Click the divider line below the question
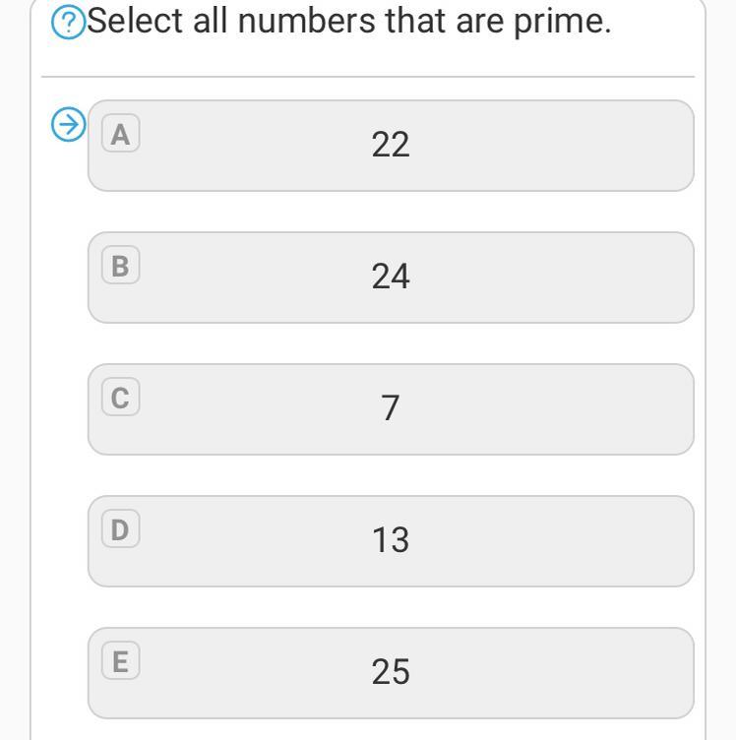 368,77
